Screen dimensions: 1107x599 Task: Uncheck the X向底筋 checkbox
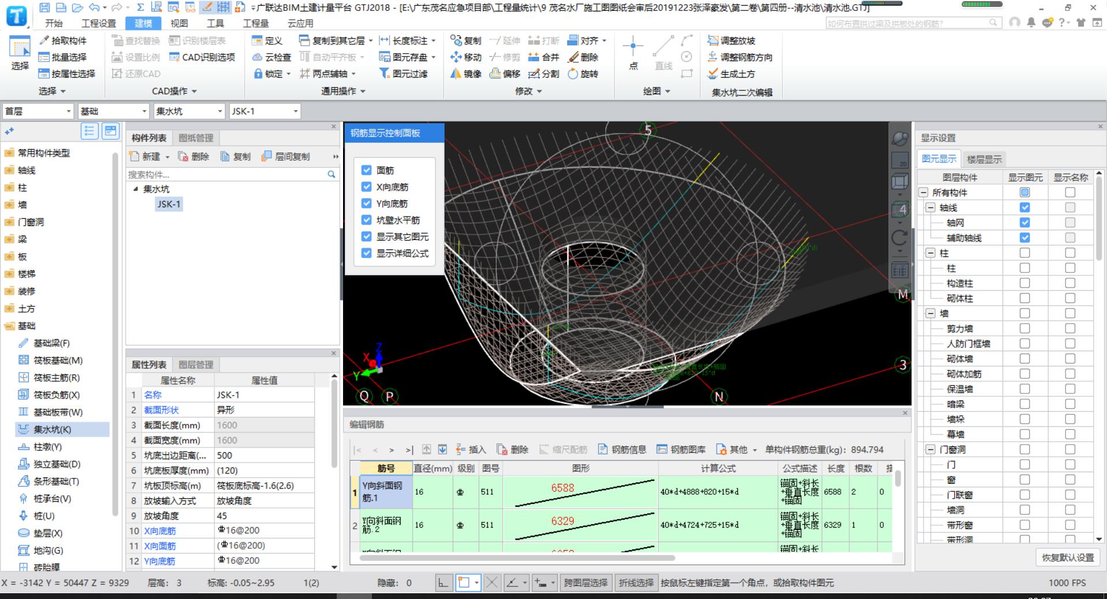[366, 187]
